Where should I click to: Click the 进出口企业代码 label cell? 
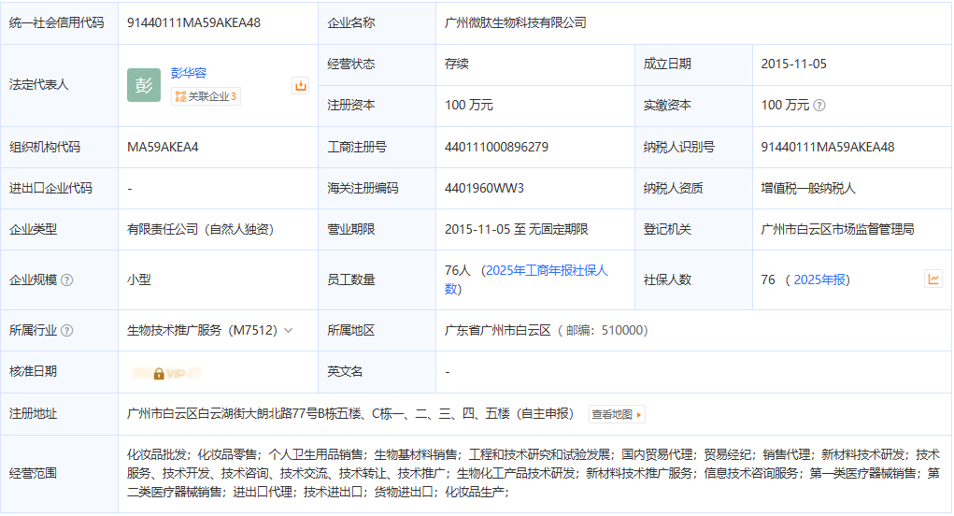59,189
